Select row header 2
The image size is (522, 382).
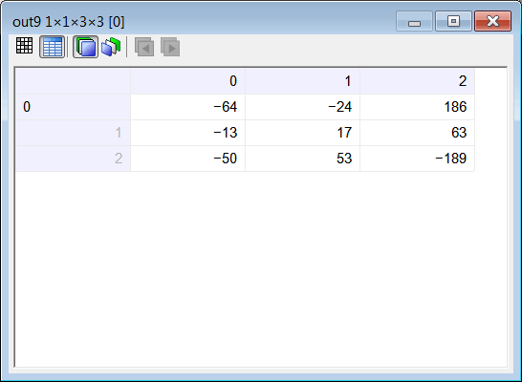tap(73, 159)
